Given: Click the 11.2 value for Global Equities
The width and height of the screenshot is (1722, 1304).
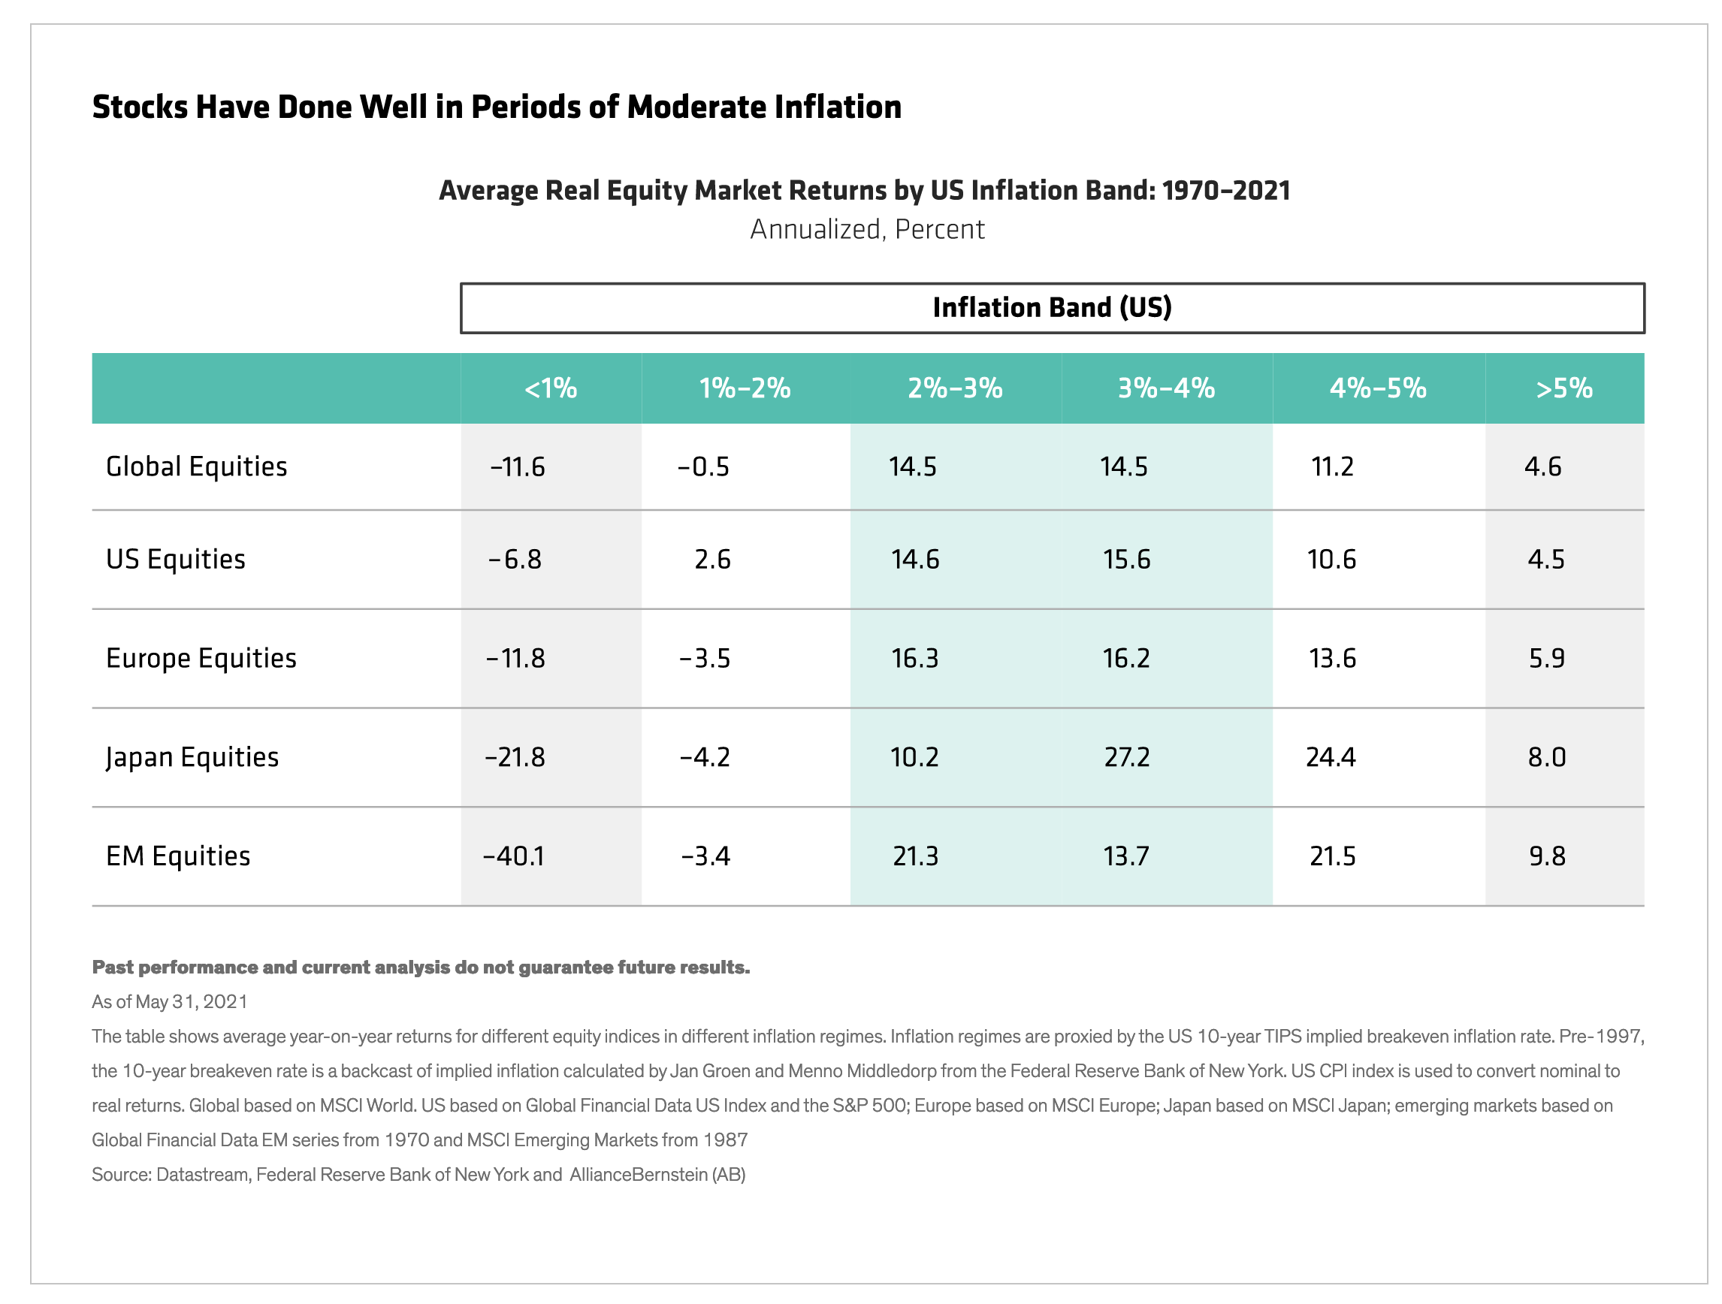Looking at the screenshot, I should (1332, 466).
